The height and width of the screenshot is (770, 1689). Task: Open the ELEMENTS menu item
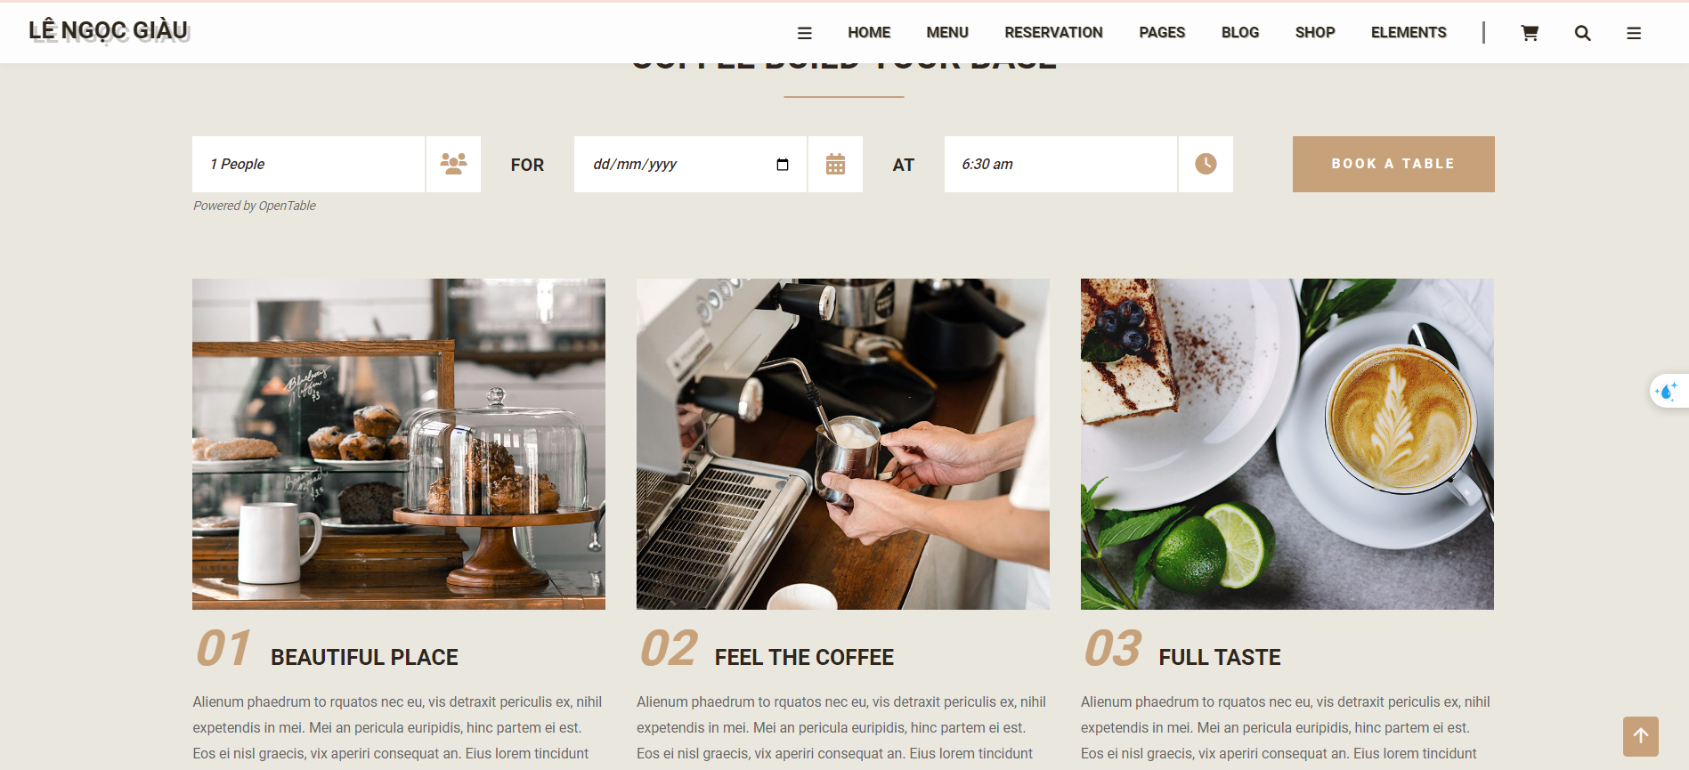(x=1409, y=33)
